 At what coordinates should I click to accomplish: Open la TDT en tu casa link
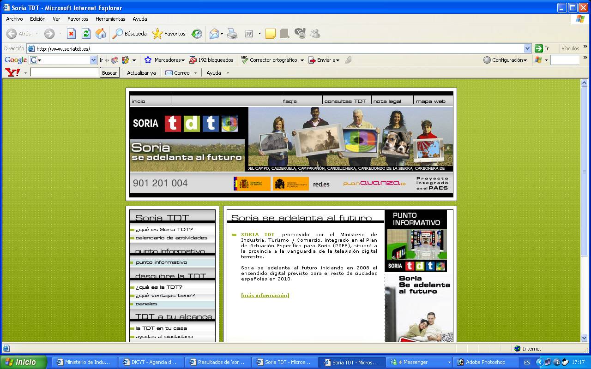(161, 328)
